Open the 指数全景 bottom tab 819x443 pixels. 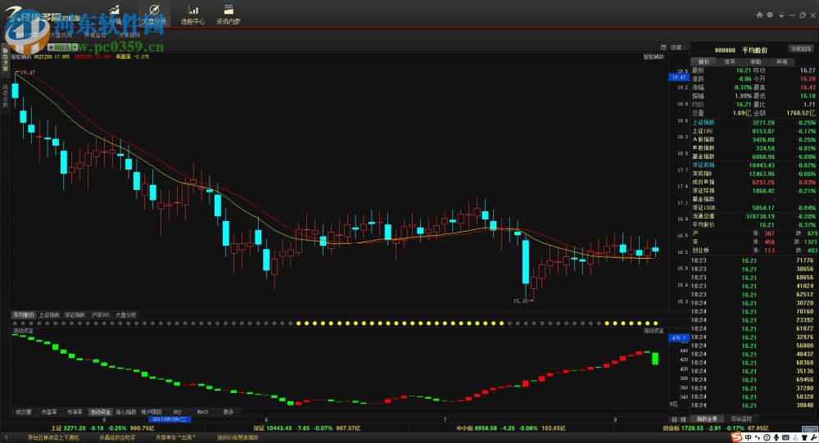(708, 419)
